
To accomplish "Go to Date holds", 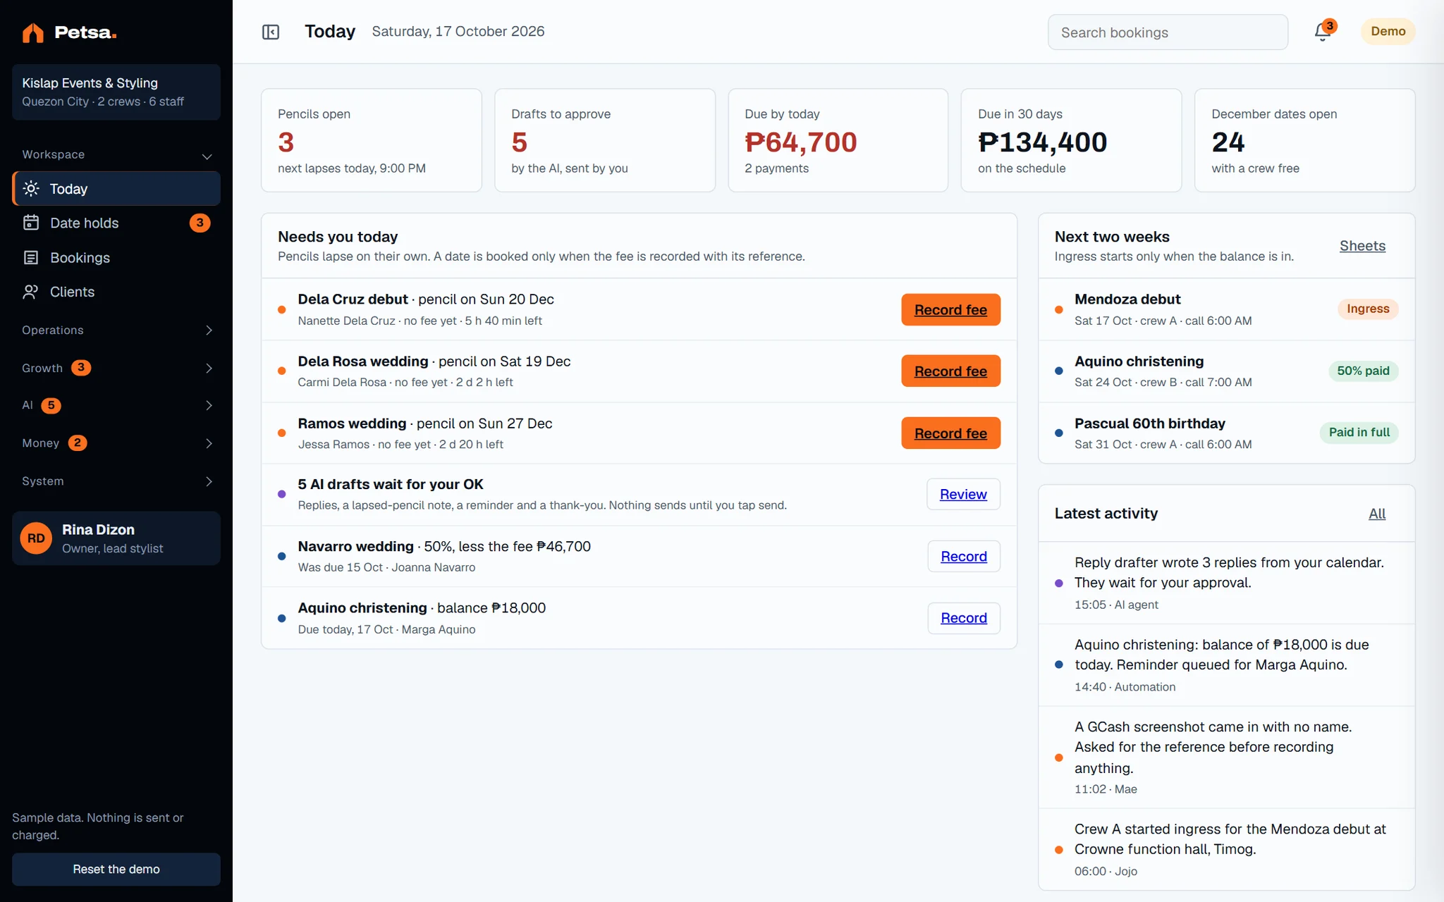I will pos(116,223).
